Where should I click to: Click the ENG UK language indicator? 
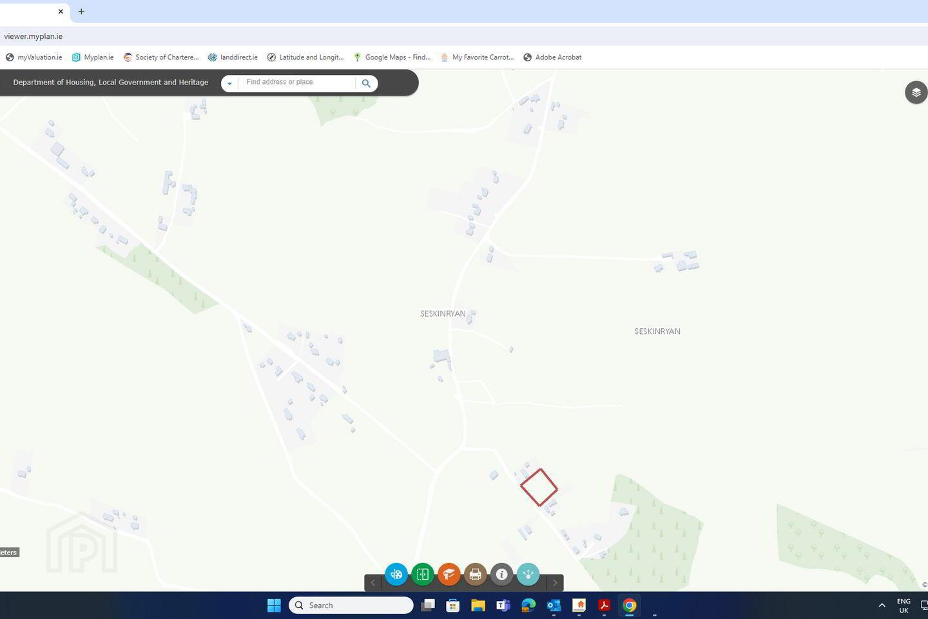coord(904,605)
